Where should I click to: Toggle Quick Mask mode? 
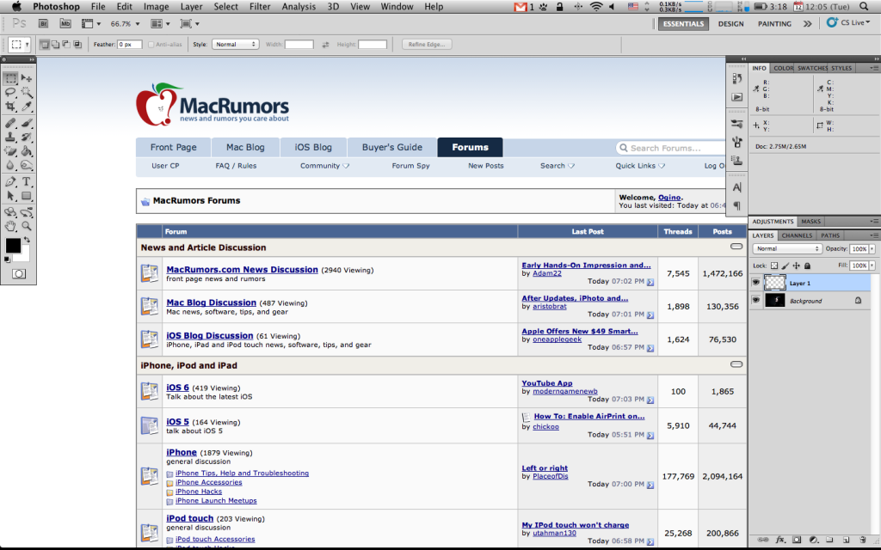coord(19,274)
